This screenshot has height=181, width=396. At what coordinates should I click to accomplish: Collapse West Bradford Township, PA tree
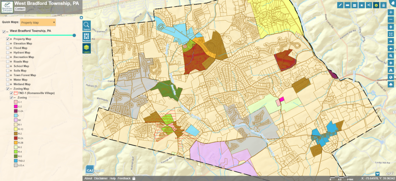pos(7,32)
